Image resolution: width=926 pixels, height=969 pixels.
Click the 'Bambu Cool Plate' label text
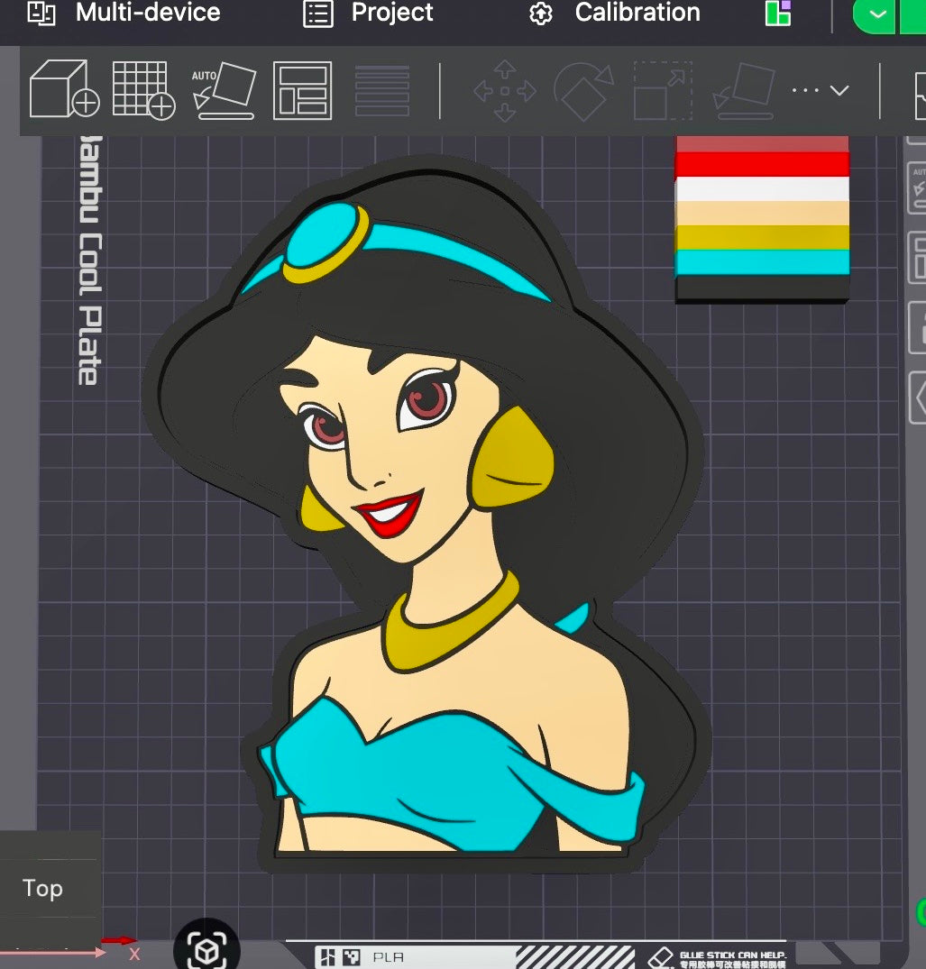[x=90, y=261]
